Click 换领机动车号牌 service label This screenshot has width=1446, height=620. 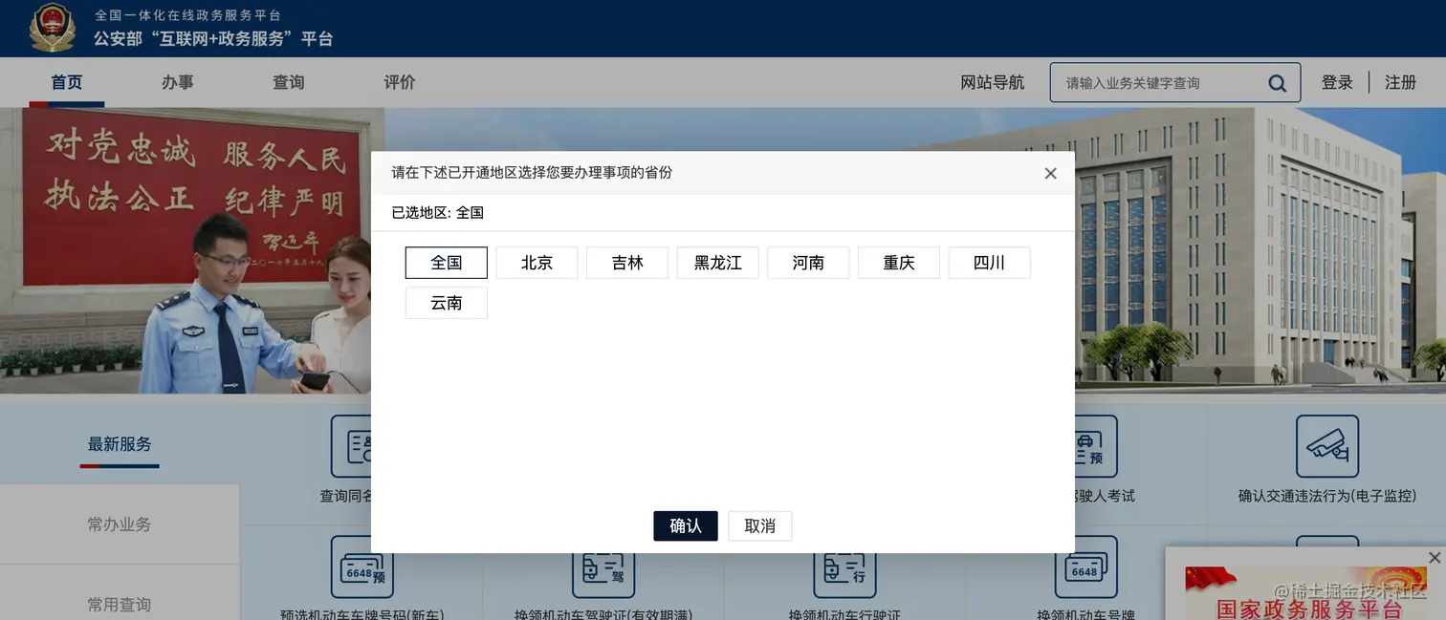click(1085, 613)
